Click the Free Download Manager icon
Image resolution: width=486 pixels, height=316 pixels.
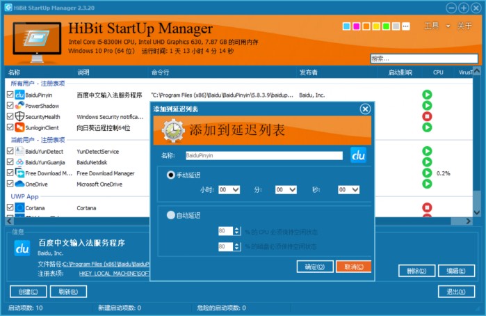19,173
